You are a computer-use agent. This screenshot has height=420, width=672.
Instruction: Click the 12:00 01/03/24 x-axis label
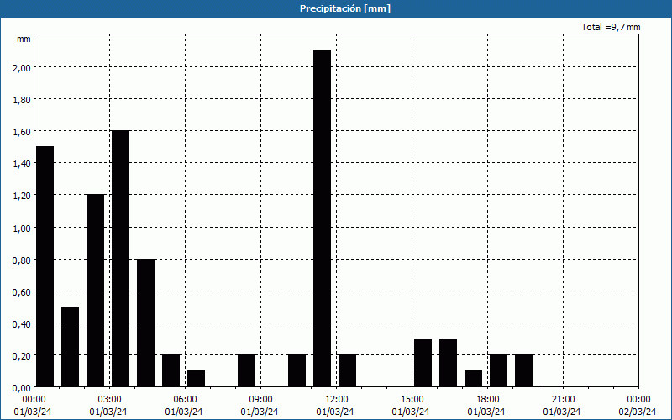335,406
